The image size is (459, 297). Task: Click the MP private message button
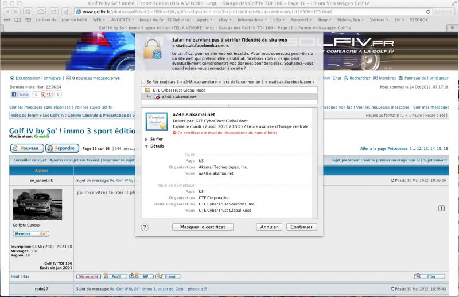pos(141,276)
